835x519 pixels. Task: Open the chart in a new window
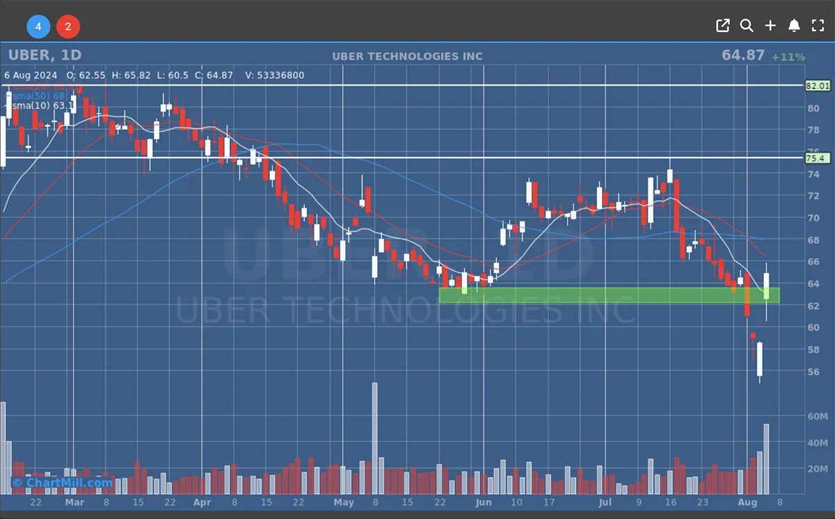(723, 26)
